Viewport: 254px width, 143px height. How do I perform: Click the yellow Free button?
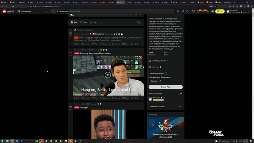point(220,12)
